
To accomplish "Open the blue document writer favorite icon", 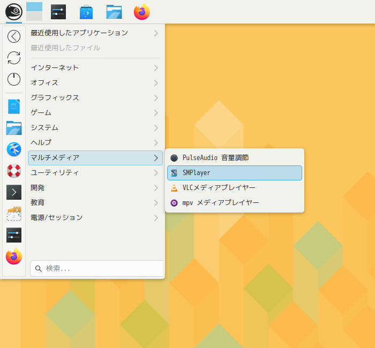I will pyautogui.click(x=14, y=107).
